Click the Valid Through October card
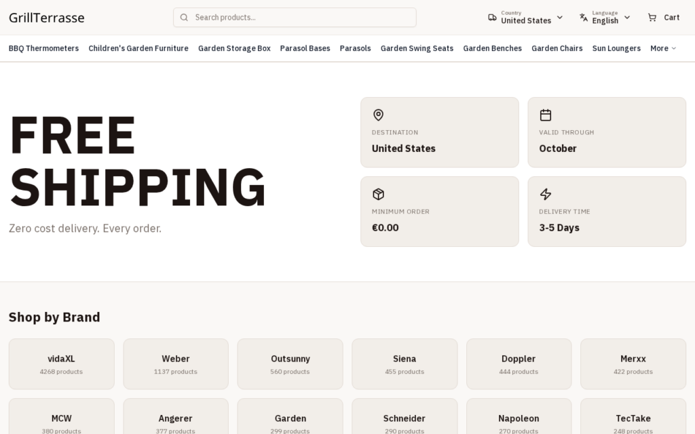 607,132
